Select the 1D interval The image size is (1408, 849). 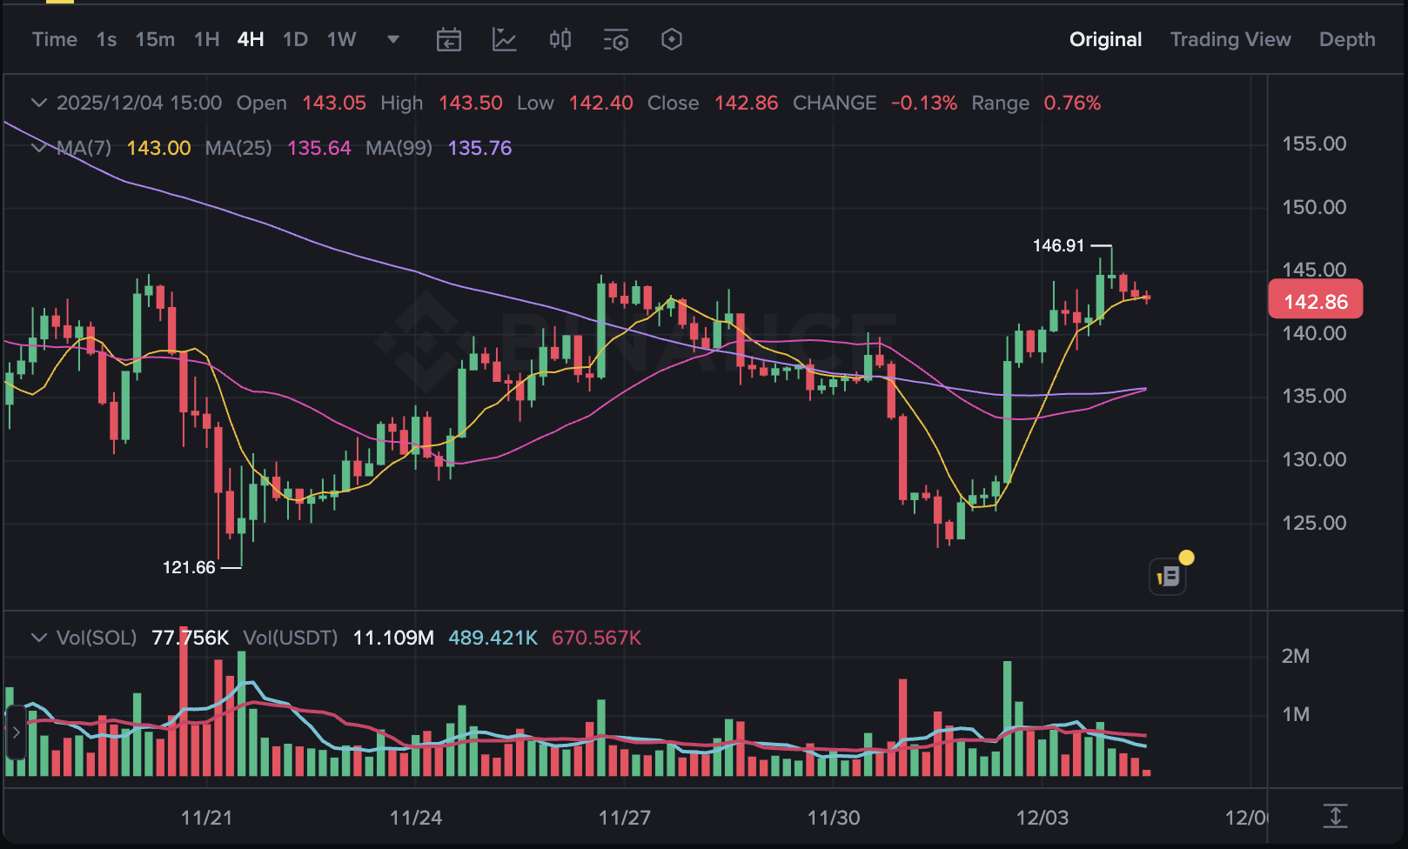point(295,40)
